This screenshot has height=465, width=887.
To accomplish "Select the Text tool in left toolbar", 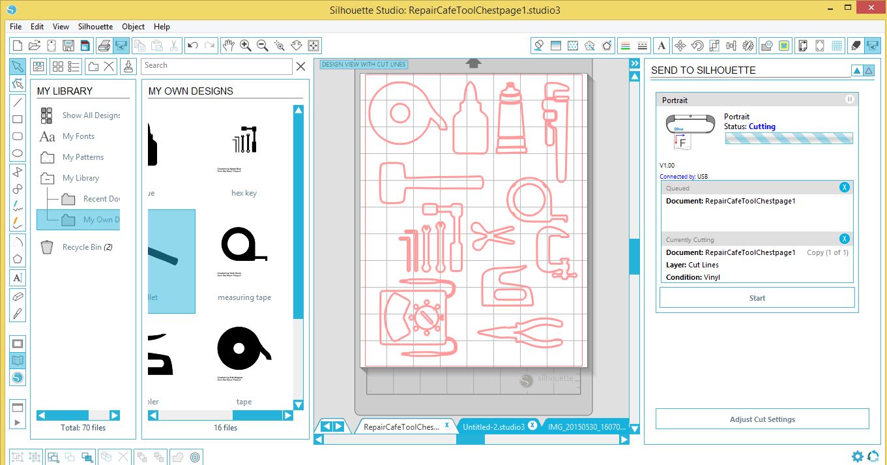I will pos(18,278).
